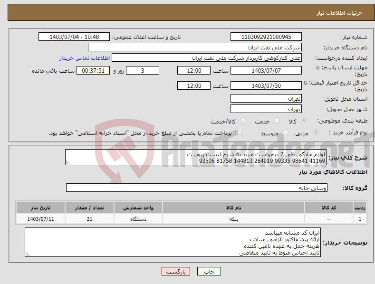Viewport: 375px width, 284px height.
Task: Click the اطلاعات کالاهای مورد نیاز section heading
Action: 333,172
